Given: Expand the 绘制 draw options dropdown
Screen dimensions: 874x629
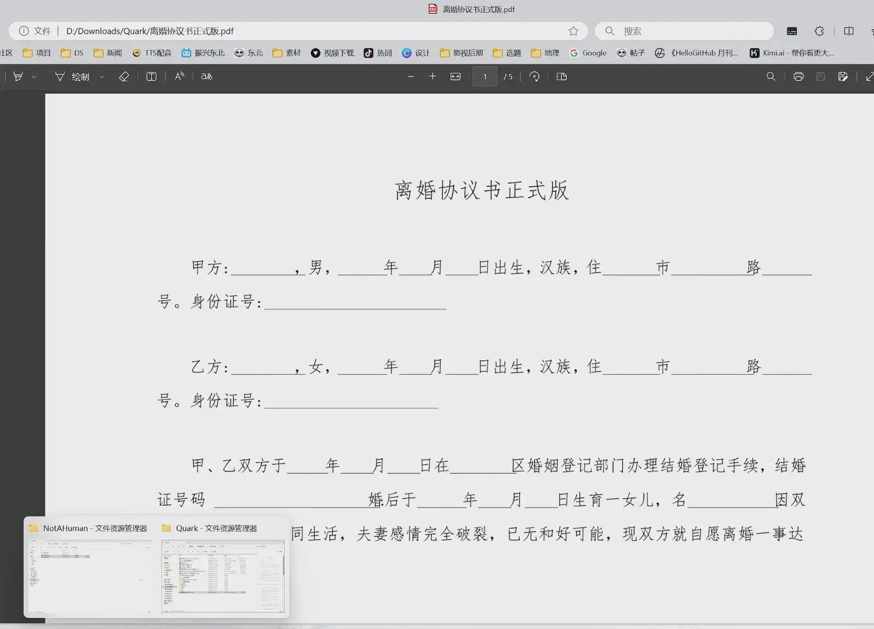Looking at the screenshot, I should point(102,77).
